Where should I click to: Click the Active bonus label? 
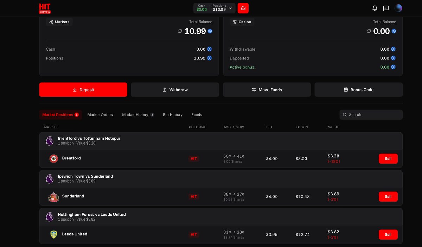click(x=242, y=67)
